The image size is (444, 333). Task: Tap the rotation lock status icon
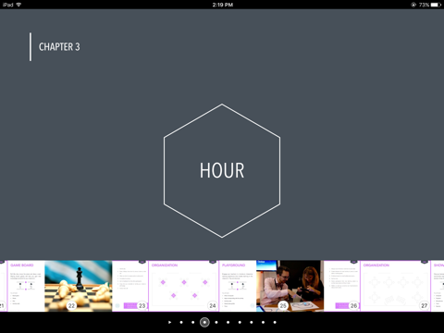point(413,5)
